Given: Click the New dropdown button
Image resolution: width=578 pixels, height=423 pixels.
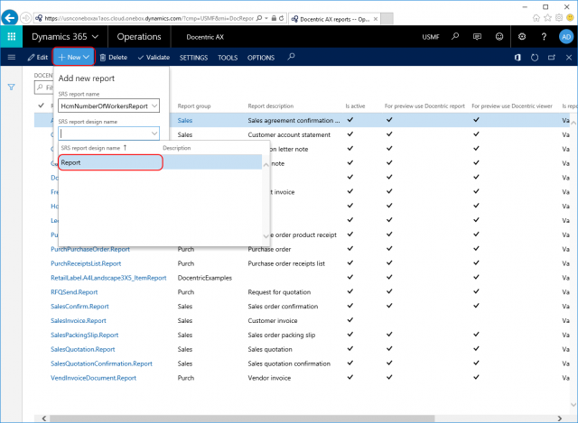Looking at the screenshot, I should (x=74, y=57).
